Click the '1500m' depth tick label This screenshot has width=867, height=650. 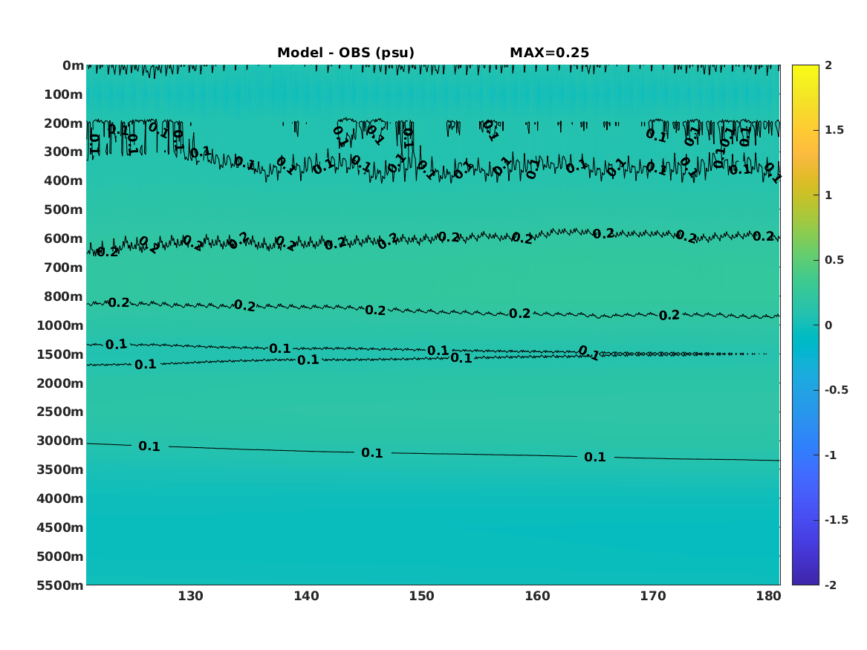click(x=60, y=354)
